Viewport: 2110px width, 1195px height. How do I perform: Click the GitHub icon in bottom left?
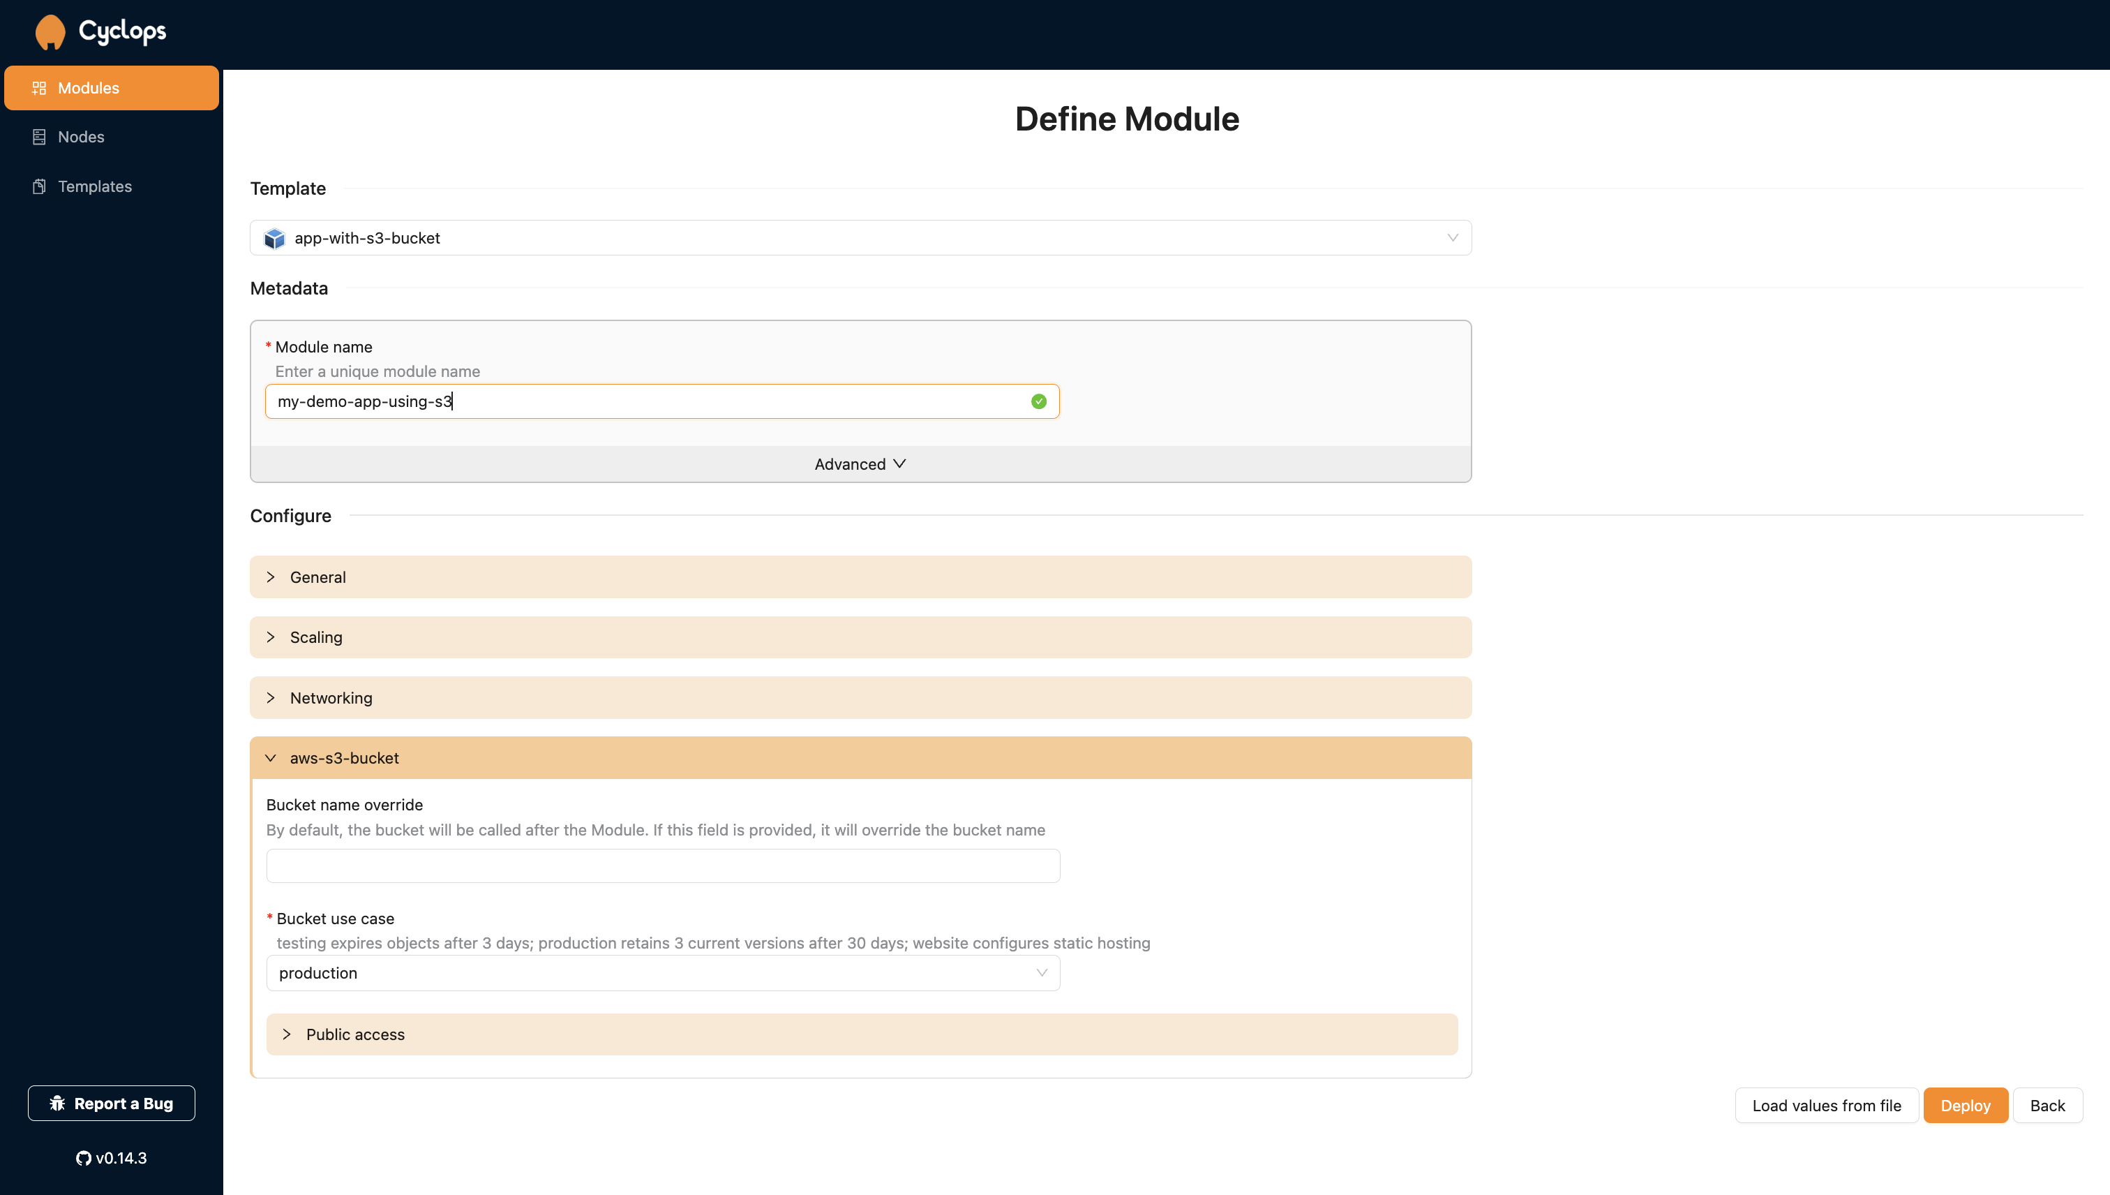point(82,1157)
